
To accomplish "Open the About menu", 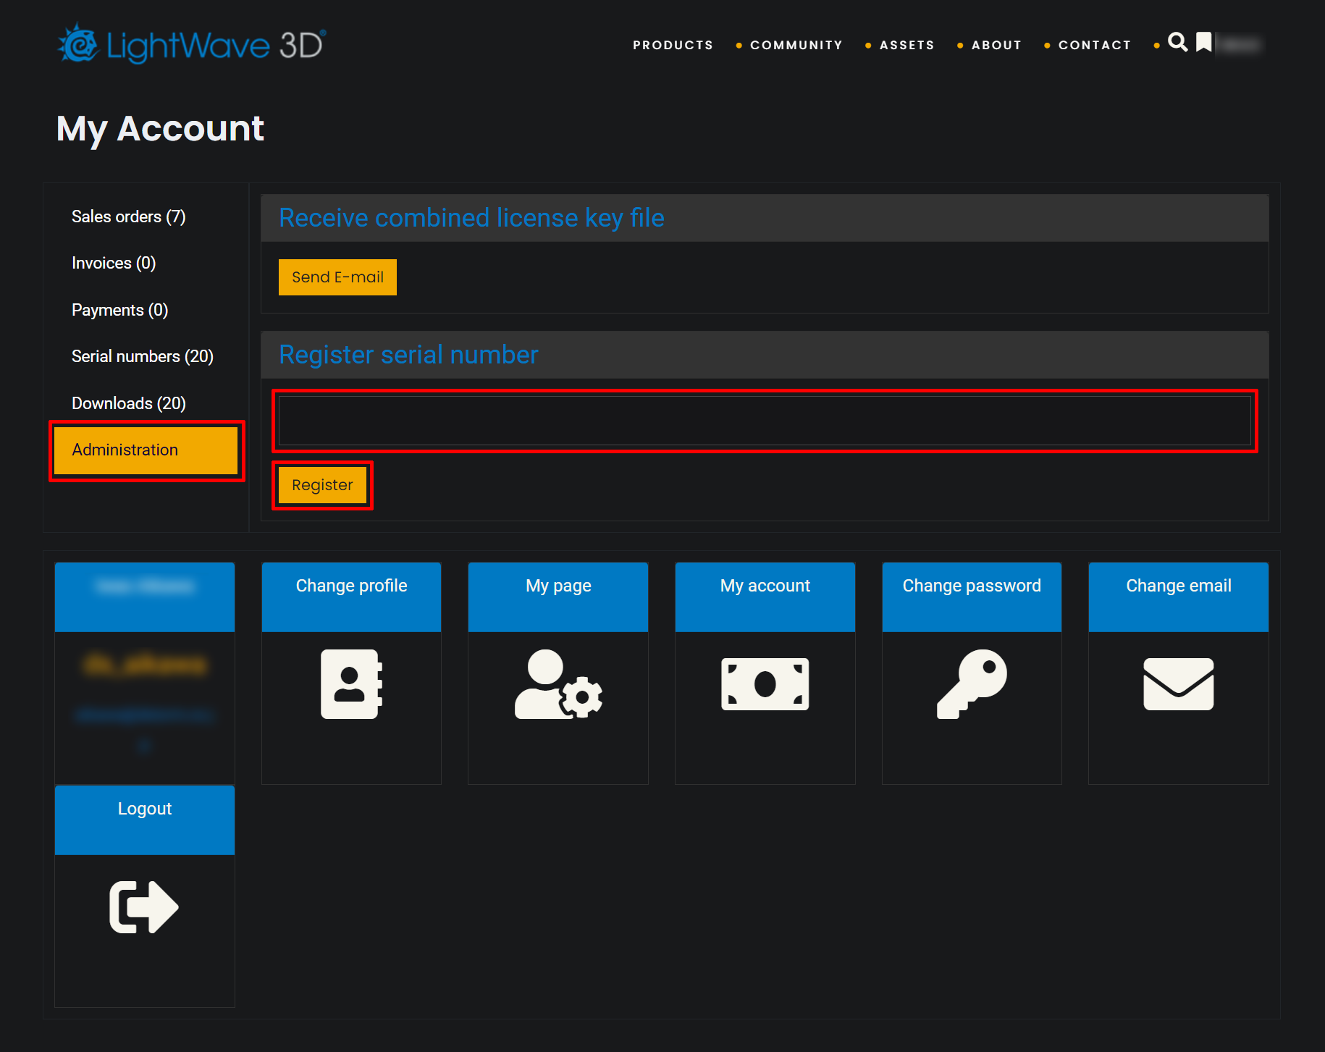I will coord(996,45).
